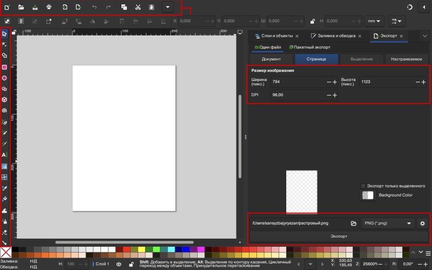Close the 'Заливка и обводка' tab
This screenshot has width=432, height=270.
pos(360,36)
